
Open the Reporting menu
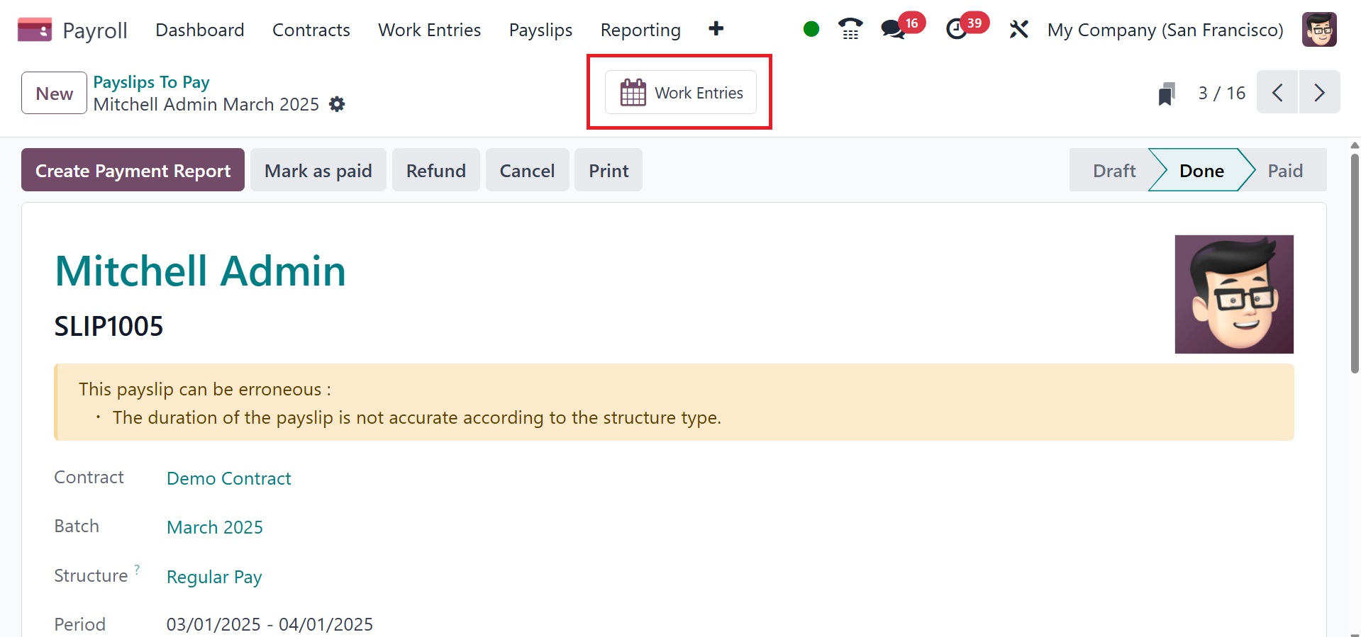point(640,30)
